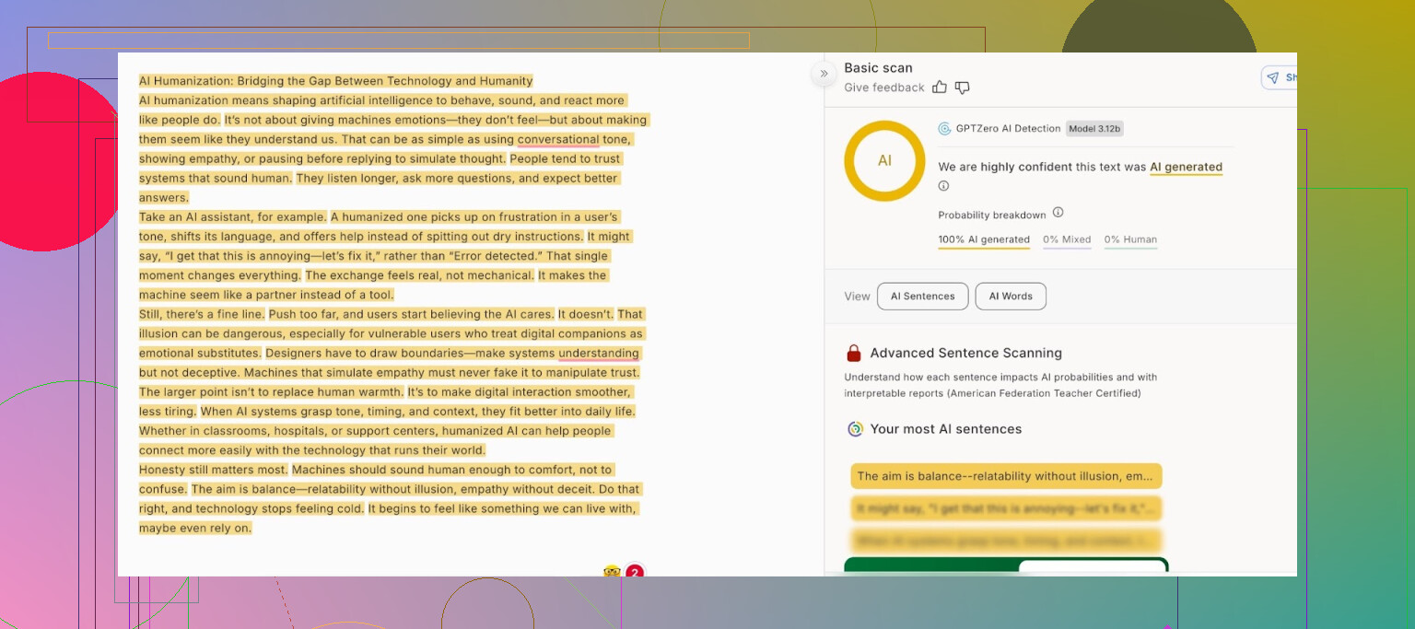Click the red notification badge showing 2

[x=634, y=573]
